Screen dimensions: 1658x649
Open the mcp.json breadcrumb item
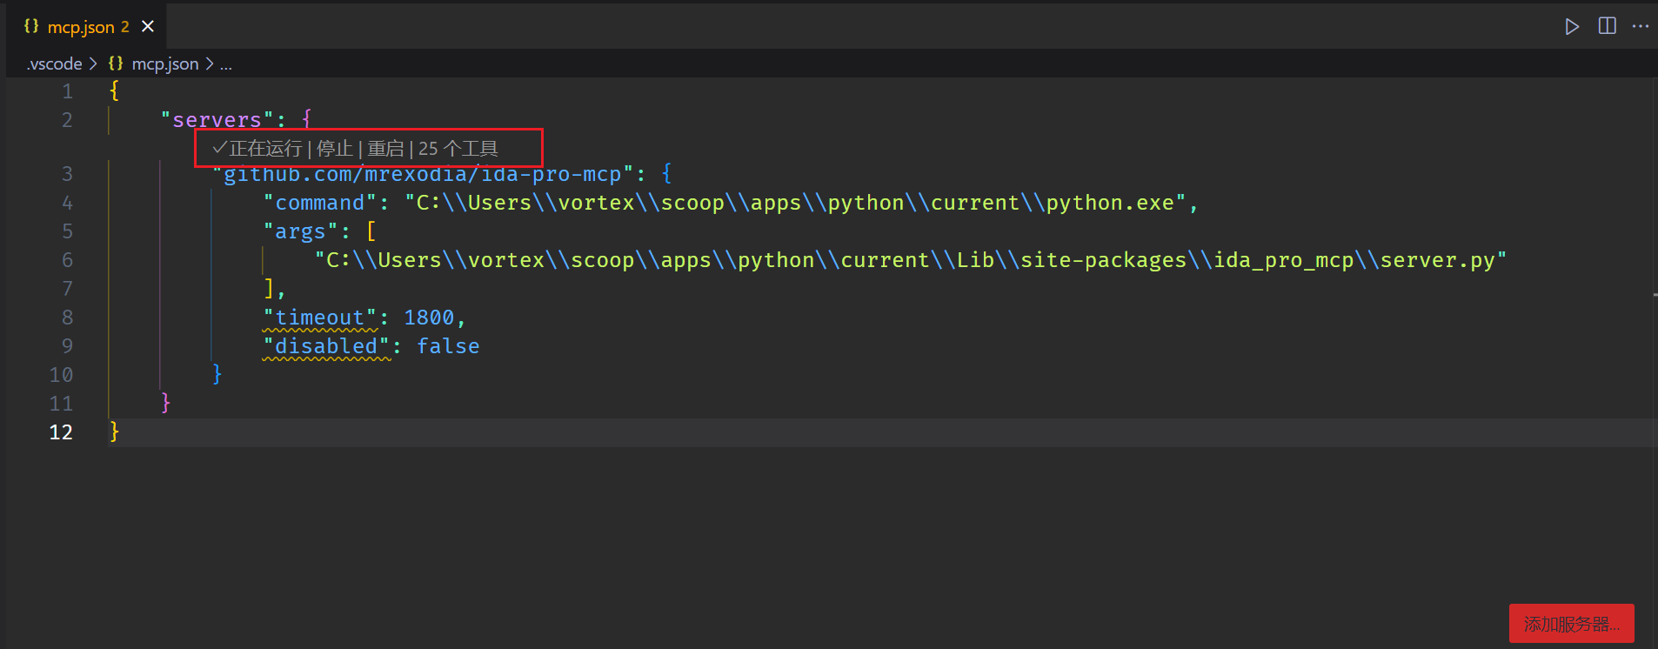pyautogui.click(x=164, y=64)
